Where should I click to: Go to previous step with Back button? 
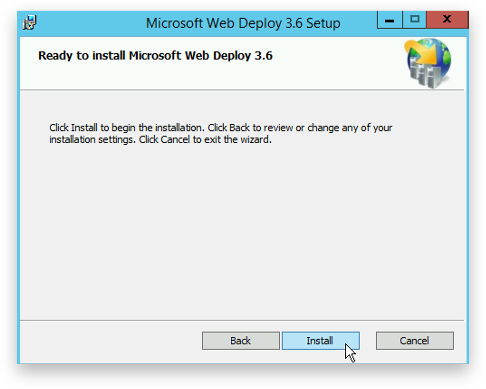pyautogui.click(x=241, y=341)
